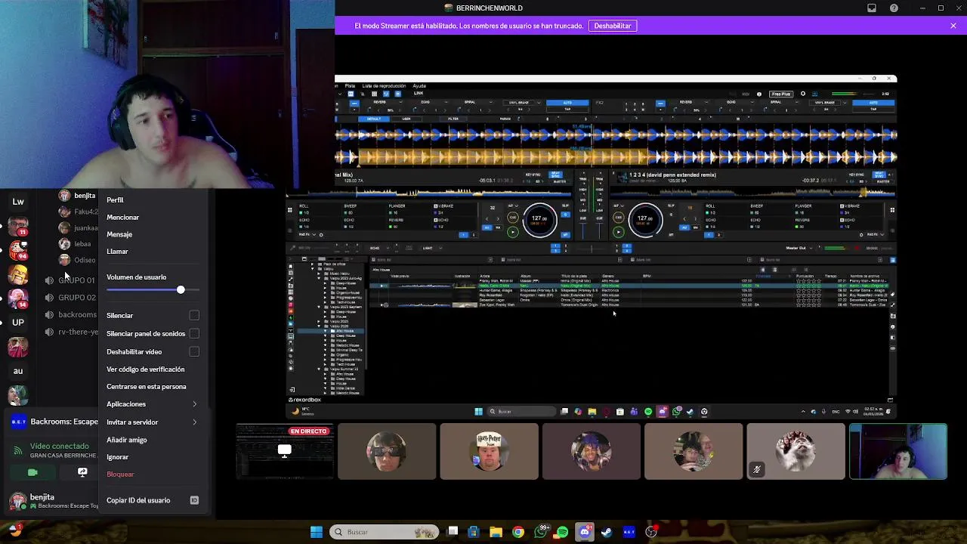Open Google Chrome from the taskbar

(x=517, y=532)
